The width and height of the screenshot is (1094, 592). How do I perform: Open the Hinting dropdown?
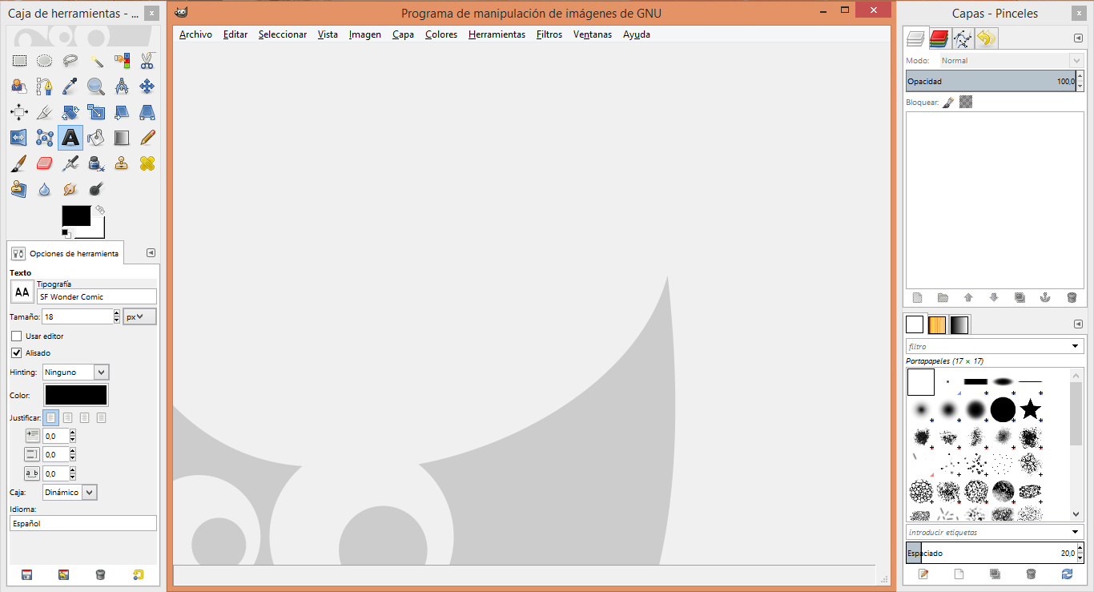click(75, 372)
